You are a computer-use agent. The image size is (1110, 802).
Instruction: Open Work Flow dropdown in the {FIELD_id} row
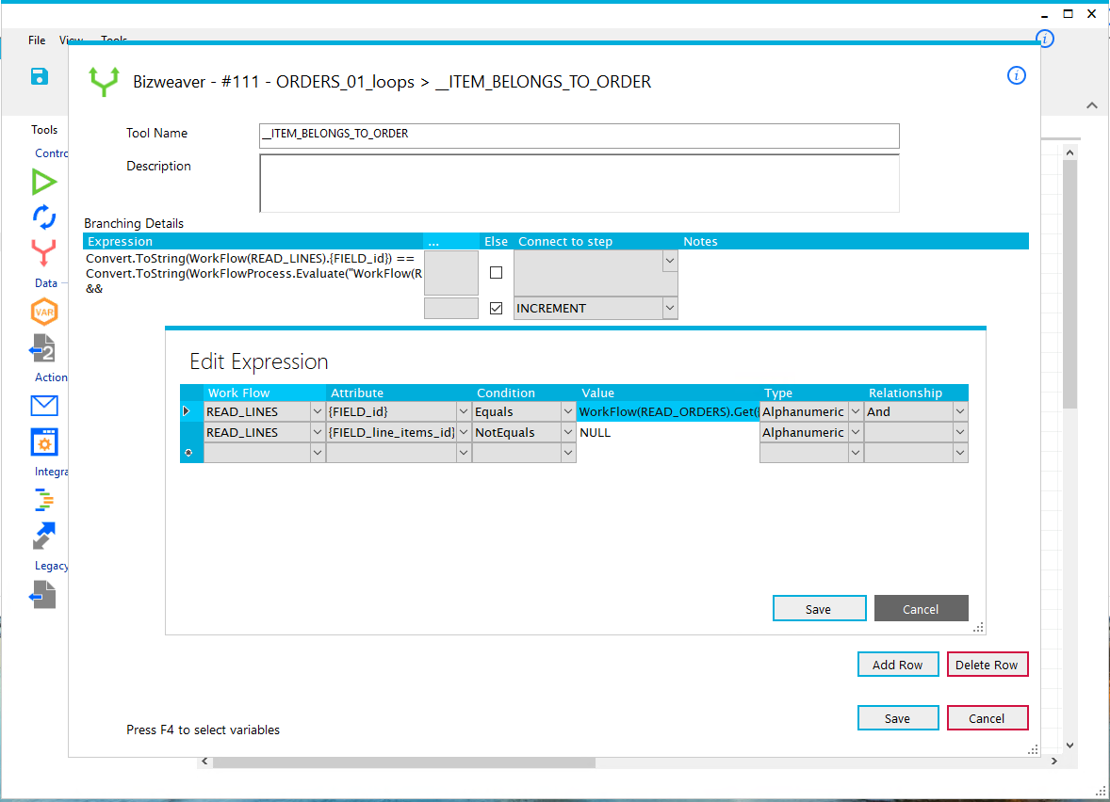tap(318, 411)
